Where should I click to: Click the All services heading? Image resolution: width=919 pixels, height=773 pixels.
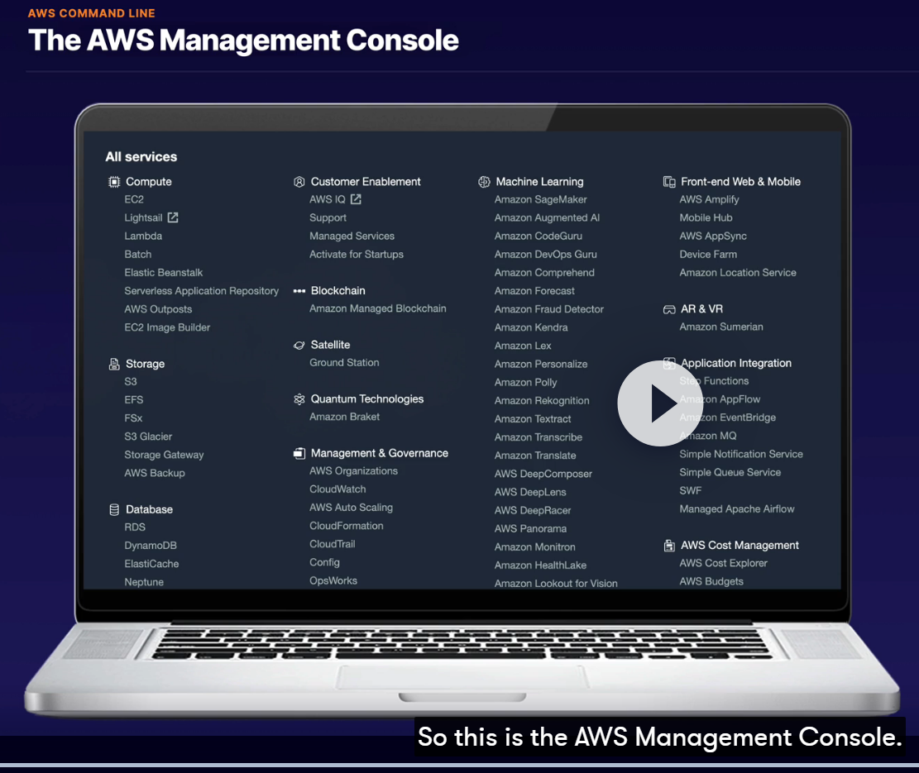pos(141,157)
